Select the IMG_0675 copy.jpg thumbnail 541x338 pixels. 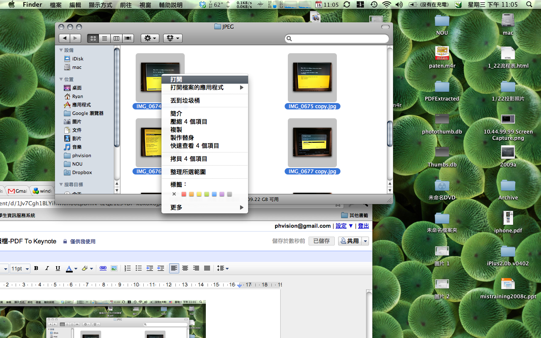point(312,77)
